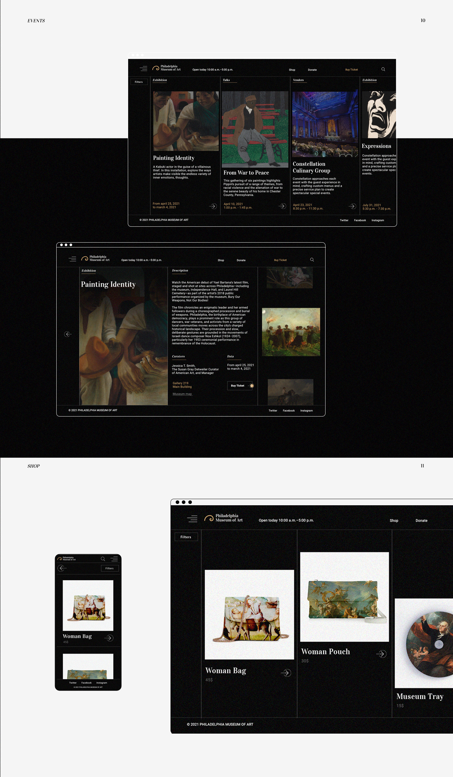Image resolution: width=453 pixels, height=777 pixels.
Task: Tap back arrow on mobile shop screen
Action: 62,568
